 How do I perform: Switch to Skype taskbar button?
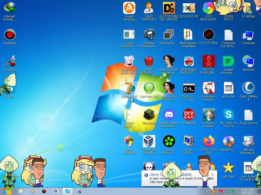[67, 191]
